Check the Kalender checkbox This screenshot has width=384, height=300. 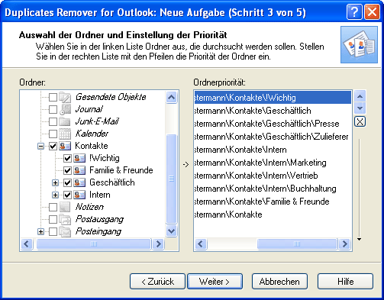pos(53,134)
